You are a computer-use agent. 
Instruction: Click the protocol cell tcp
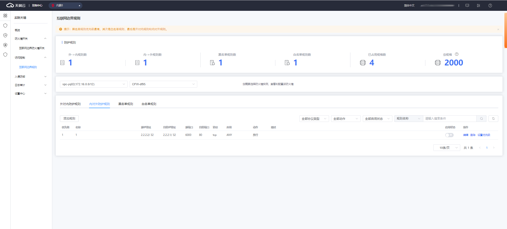(215, 135)
